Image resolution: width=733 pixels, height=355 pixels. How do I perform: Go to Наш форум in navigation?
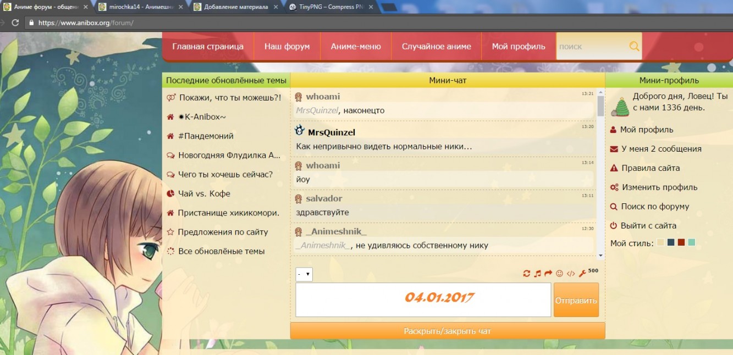[286, 47]
